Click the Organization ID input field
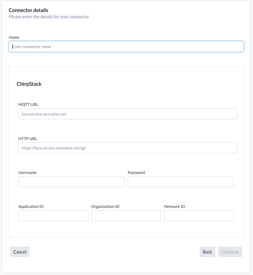 [126, 216]
